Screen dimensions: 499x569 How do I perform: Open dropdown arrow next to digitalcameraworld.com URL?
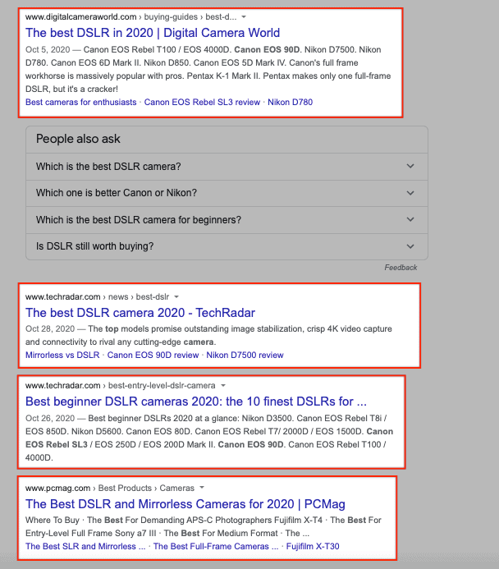pyautogui.click(x=244, y=16)
